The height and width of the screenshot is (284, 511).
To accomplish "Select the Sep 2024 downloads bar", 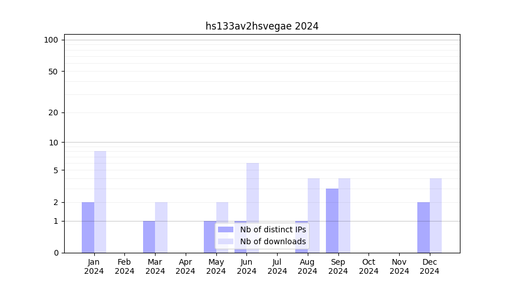I will click(x=344, y=215).
